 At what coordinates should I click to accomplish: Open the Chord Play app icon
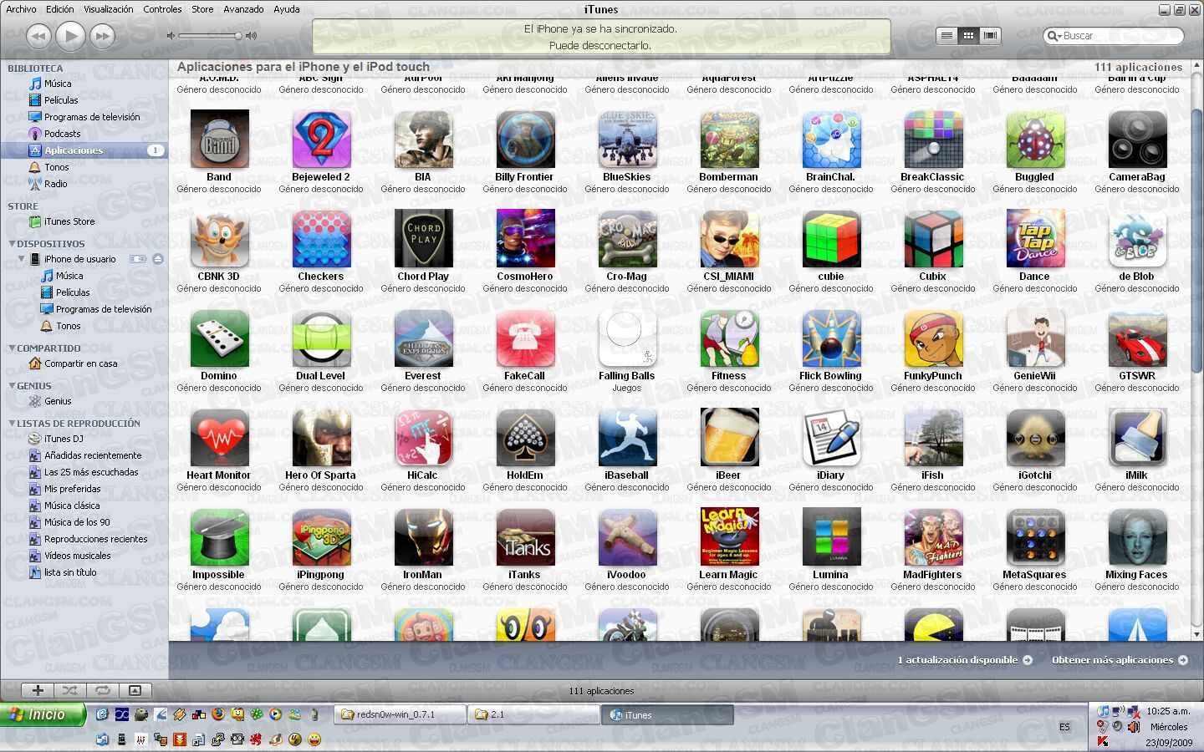point(423,239)
